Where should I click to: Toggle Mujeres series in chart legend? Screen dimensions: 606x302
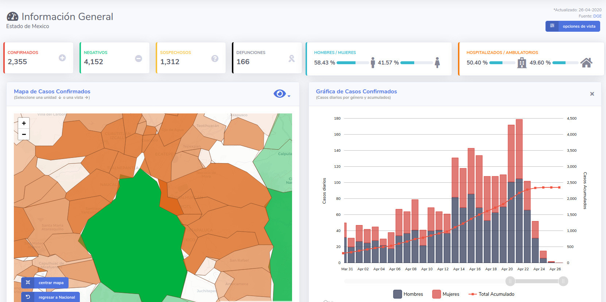tap(446, 294)
